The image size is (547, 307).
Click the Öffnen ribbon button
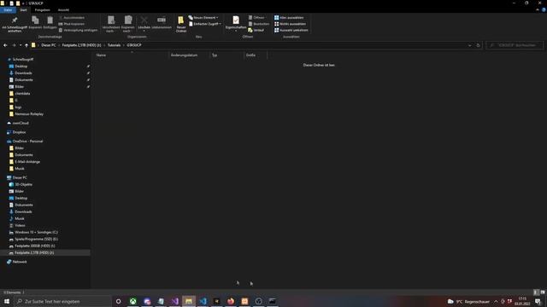tap(256, 17)
